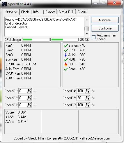Click the green check icon next to System

point(66,46)
